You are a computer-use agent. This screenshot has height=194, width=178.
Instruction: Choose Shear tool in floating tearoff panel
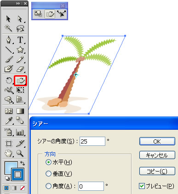[50, 14]
